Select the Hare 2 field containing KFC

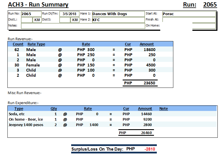click(118, 20)
